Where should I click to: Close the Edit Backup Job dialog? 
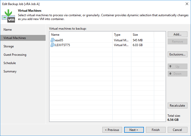187,4
